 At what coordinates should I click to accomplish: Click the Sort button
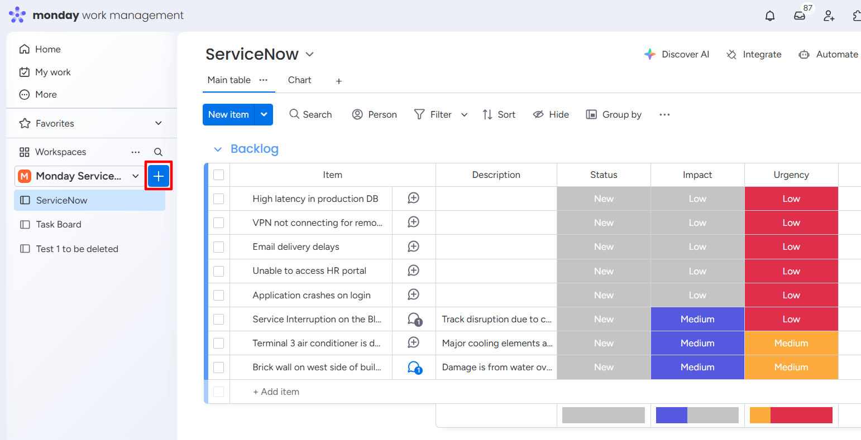(499, 114)
